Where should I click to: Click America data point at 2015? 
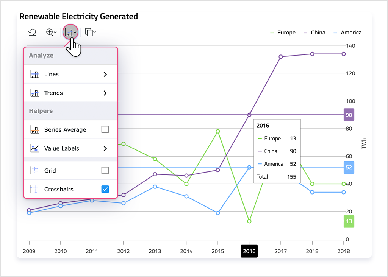(218, 213)
